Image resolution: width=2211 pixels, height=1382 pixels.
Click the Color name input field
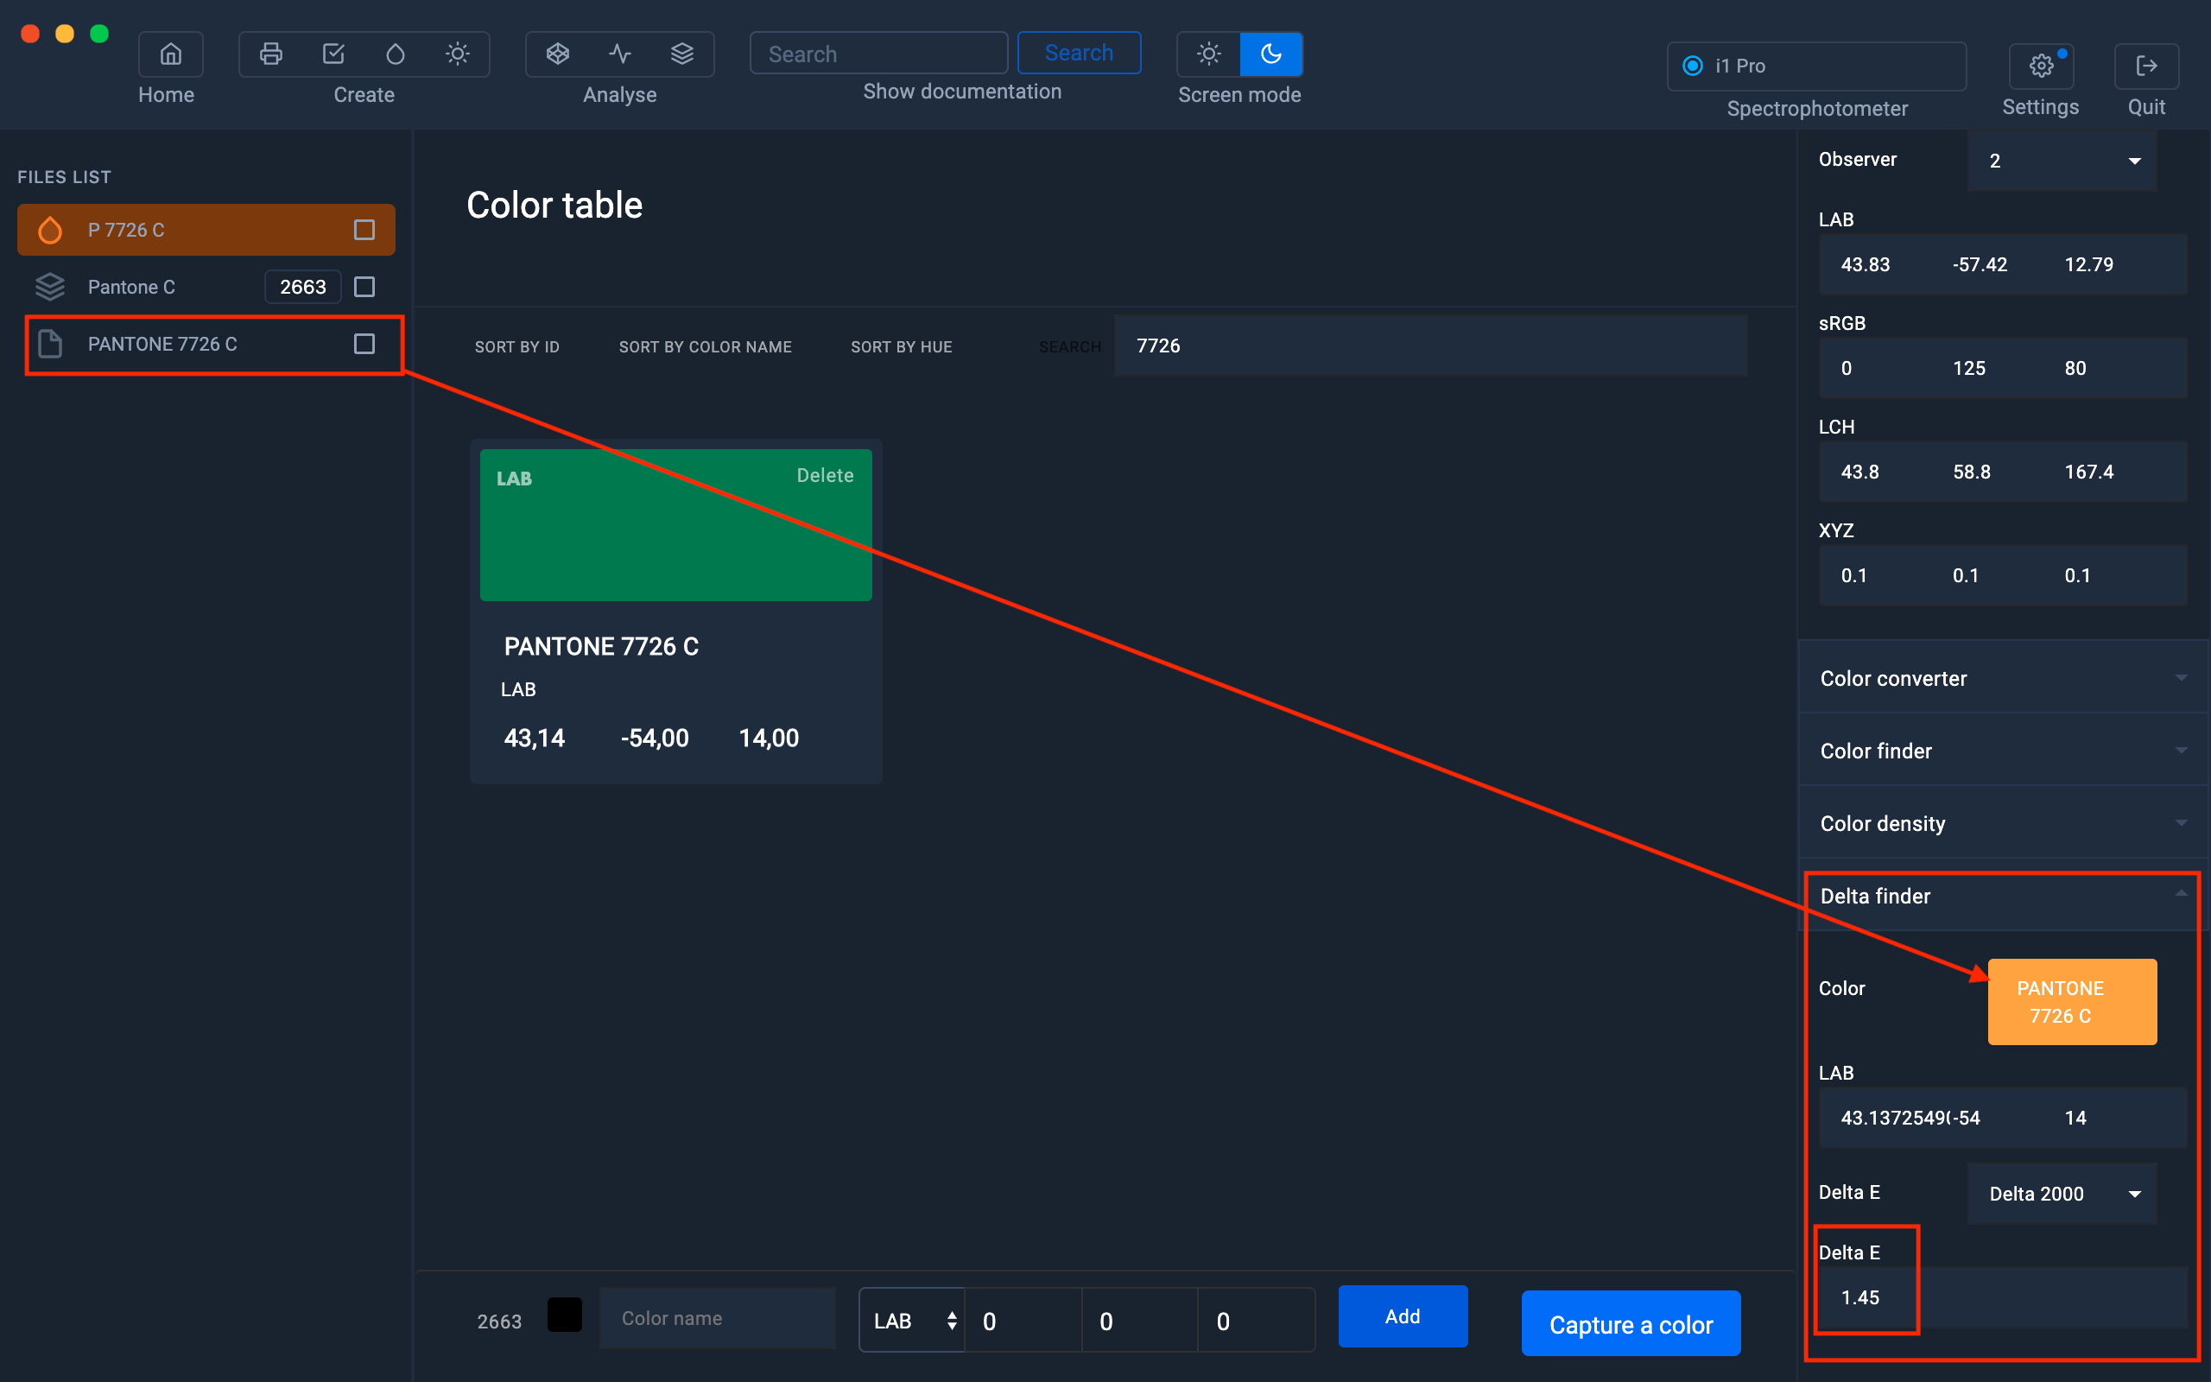[x=717, y=1318]
